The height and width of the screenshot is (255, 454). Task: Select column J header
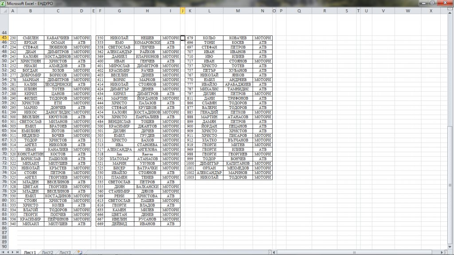coord(182,11)
